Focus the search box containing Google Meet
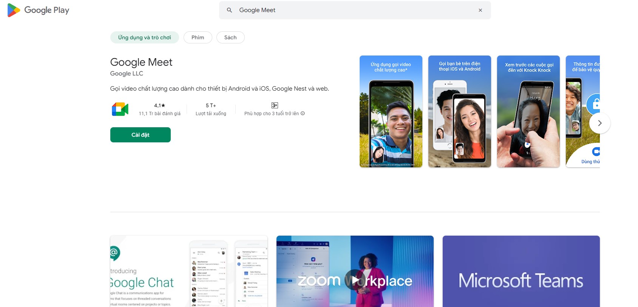Screen dimensions: 638x307 coord(355,10)
